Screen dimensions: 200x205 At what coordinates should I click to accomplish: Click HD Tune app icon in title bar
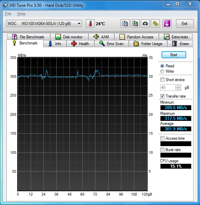tap(5, 5)
